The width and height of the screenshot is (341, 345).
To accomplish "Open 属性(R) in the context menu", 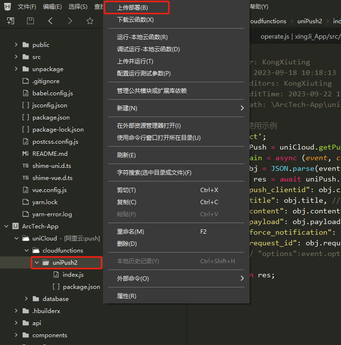I will [176, 296].
